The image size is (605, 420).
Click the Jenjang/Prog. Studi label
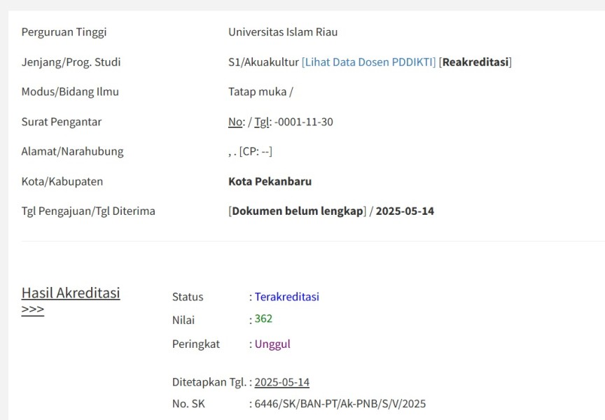[71, 62]
